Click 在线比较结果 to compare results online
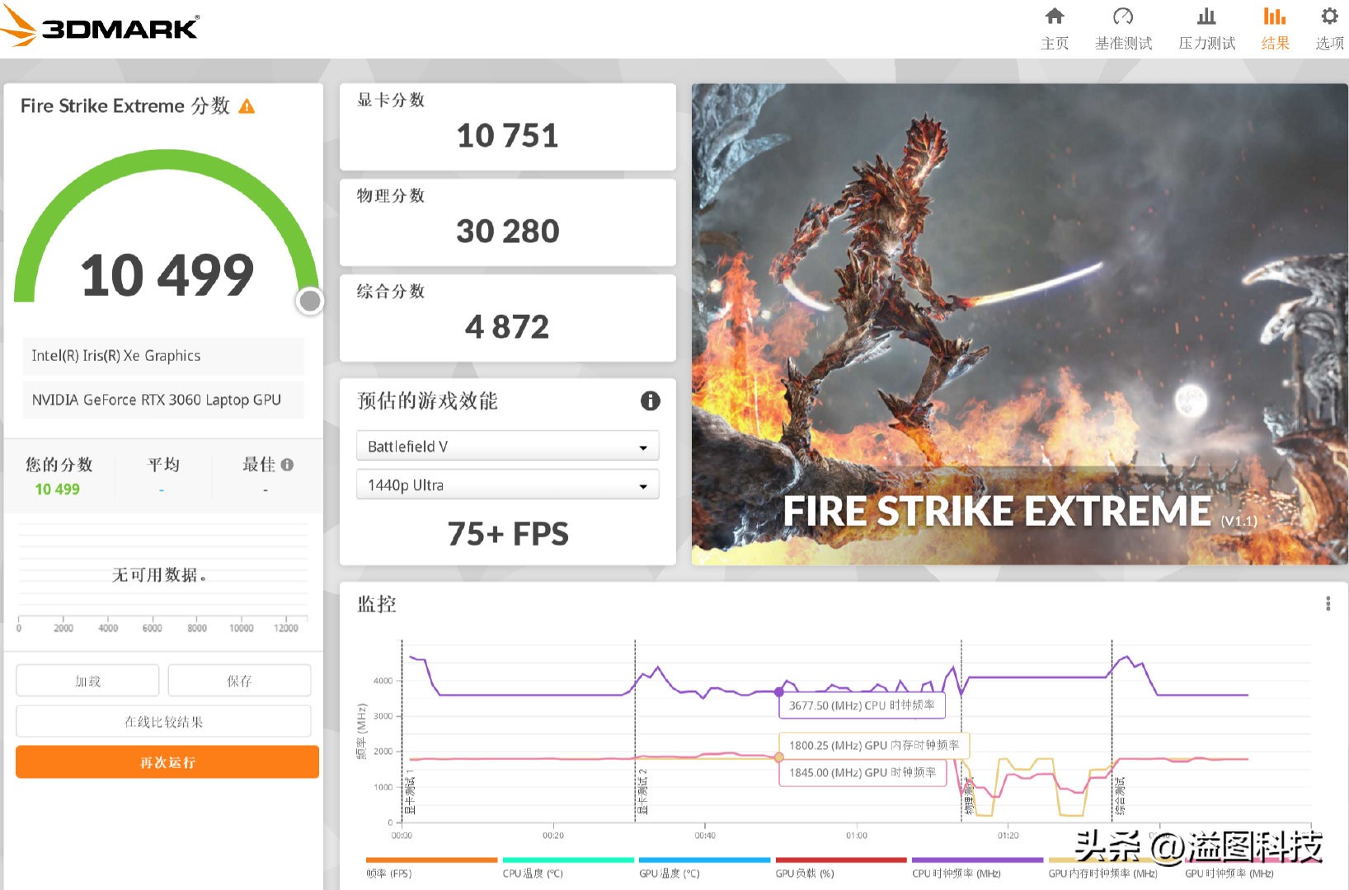The height and width of the screenshot is (890, 1349). click(163, 722)
